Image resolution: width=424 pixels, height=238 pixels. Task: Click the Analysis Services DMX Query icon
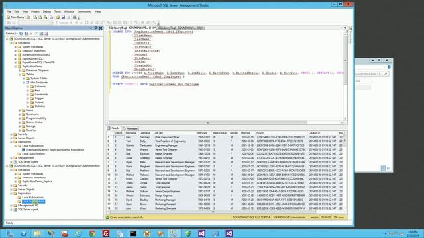(x=40, y=17)
